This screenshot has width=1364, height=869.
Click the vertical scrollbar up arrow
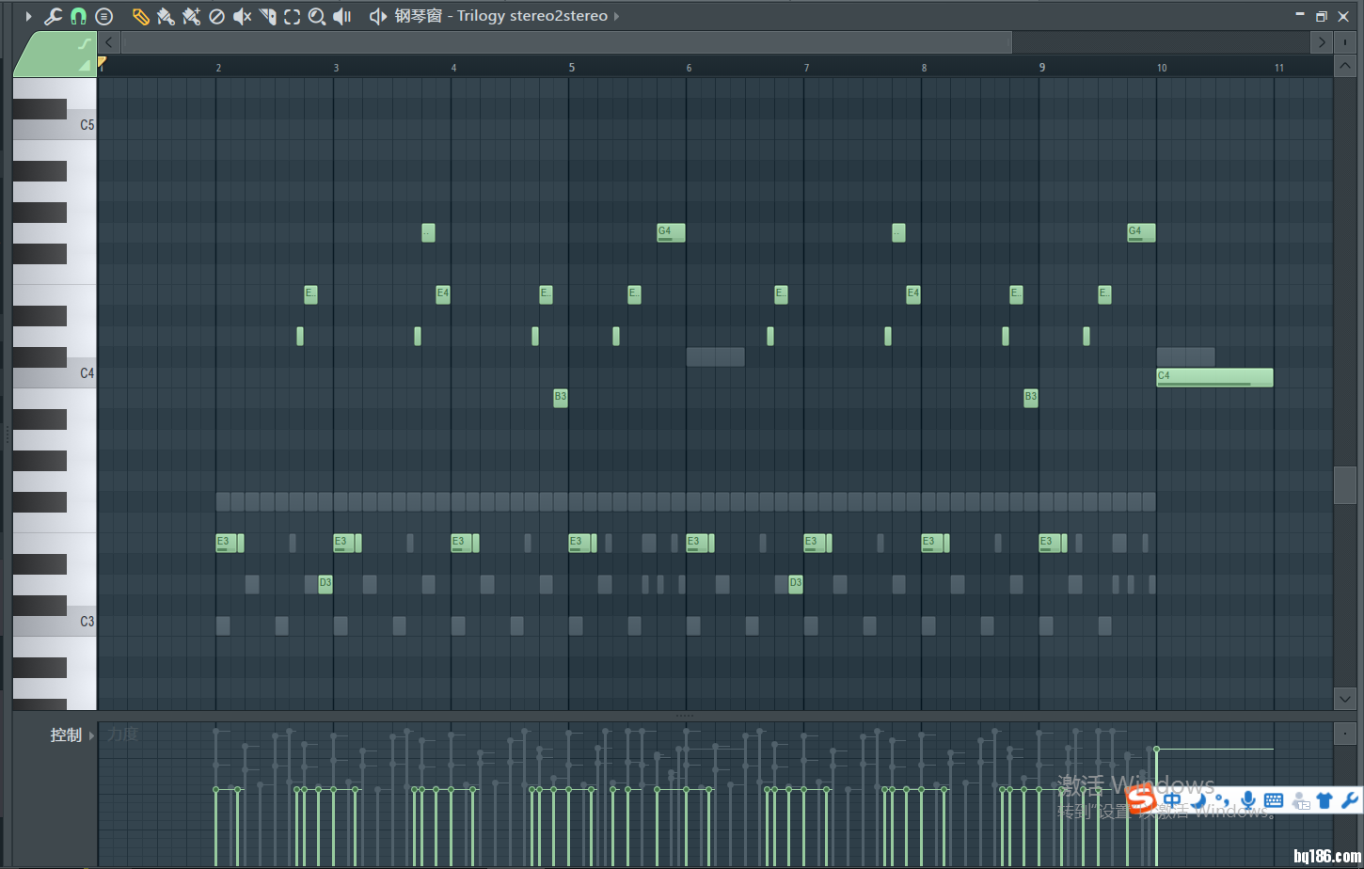click(1345, 67)
